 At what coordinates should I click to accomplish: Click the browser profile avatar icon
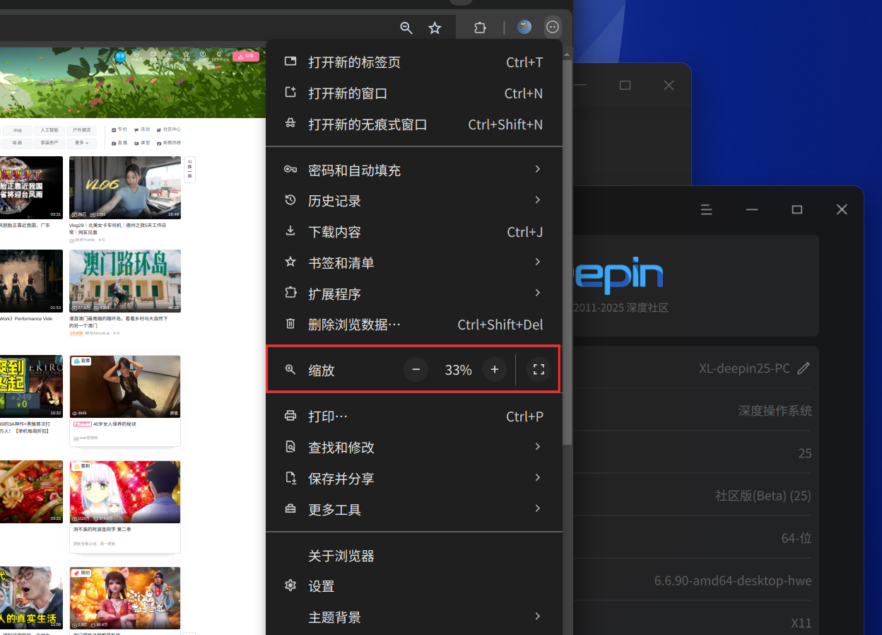click(524, 27)
